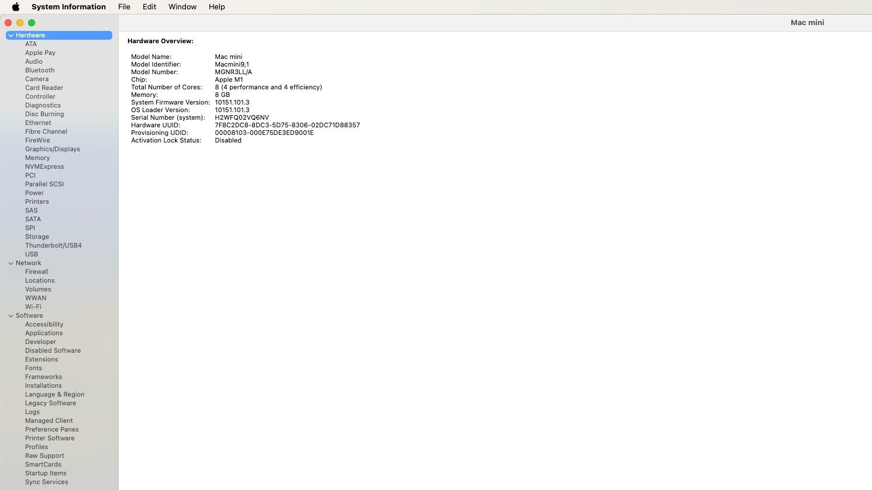
Task: Select Locations under Network
Action: pos(40,281)
